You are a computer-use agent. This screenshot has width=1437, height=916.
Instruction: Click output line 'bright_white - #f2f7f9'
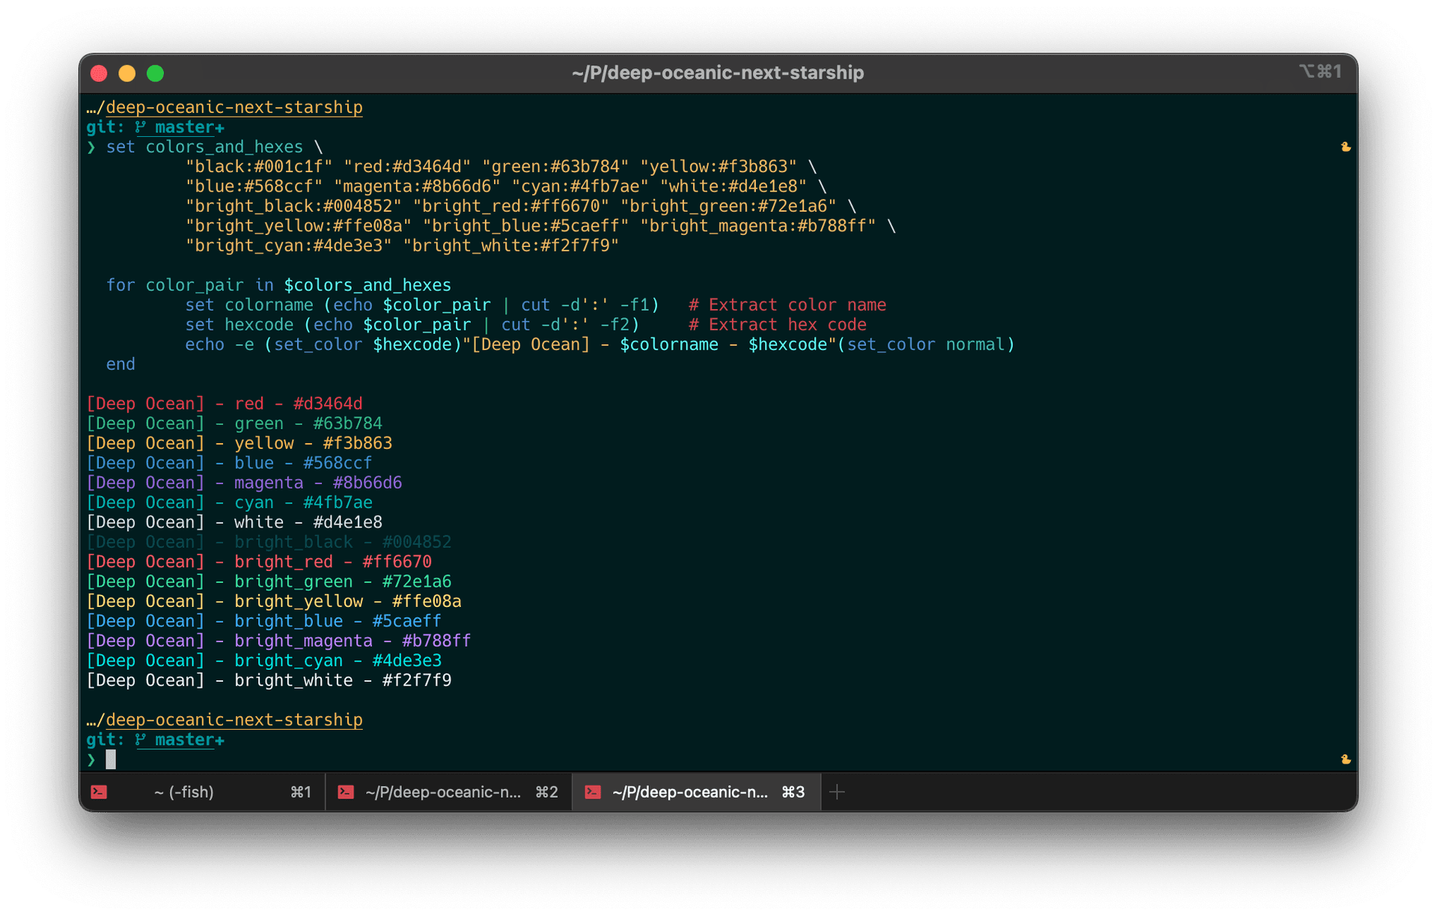coord(269,680)
